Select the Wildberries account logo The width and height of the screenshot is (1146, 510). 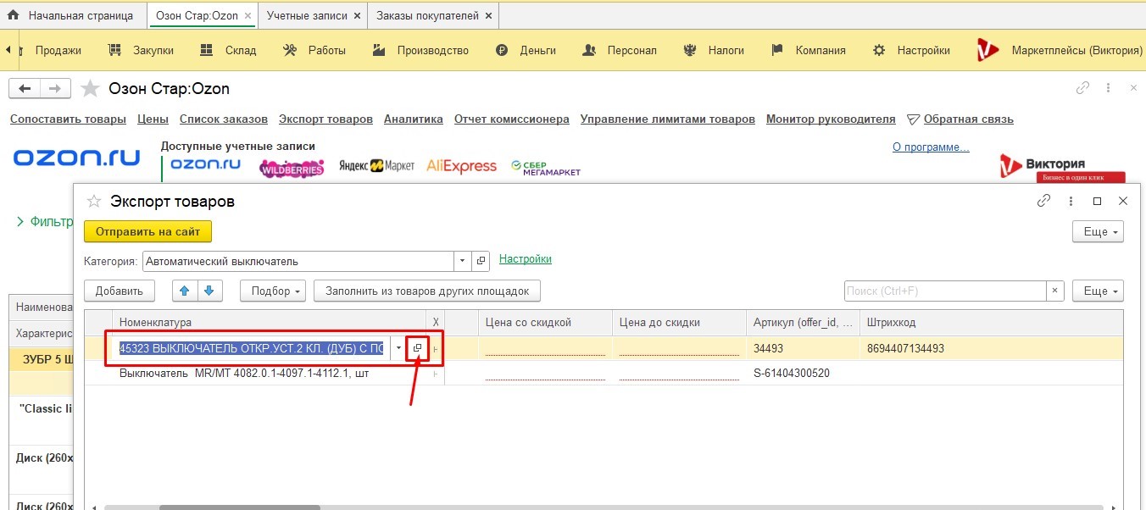click(x=292, y=168)
